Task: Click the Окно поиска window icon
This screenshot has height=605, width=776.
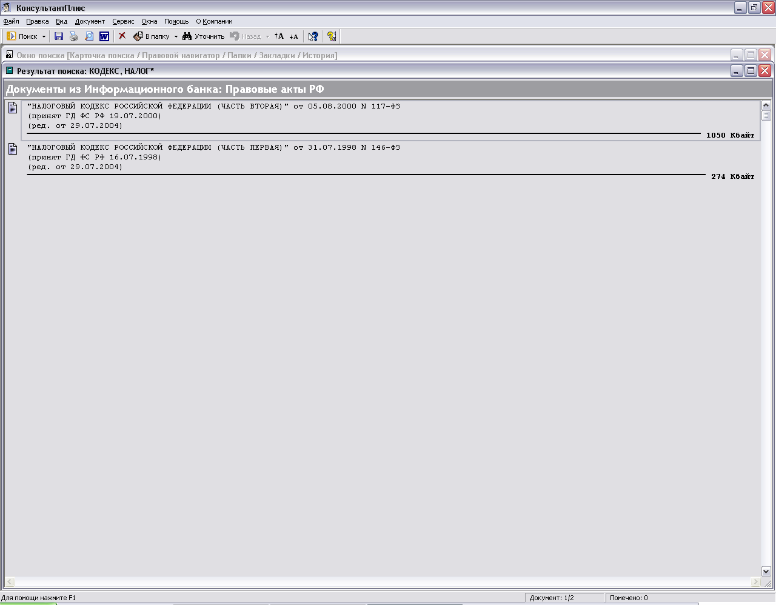Action: (10, 55)
